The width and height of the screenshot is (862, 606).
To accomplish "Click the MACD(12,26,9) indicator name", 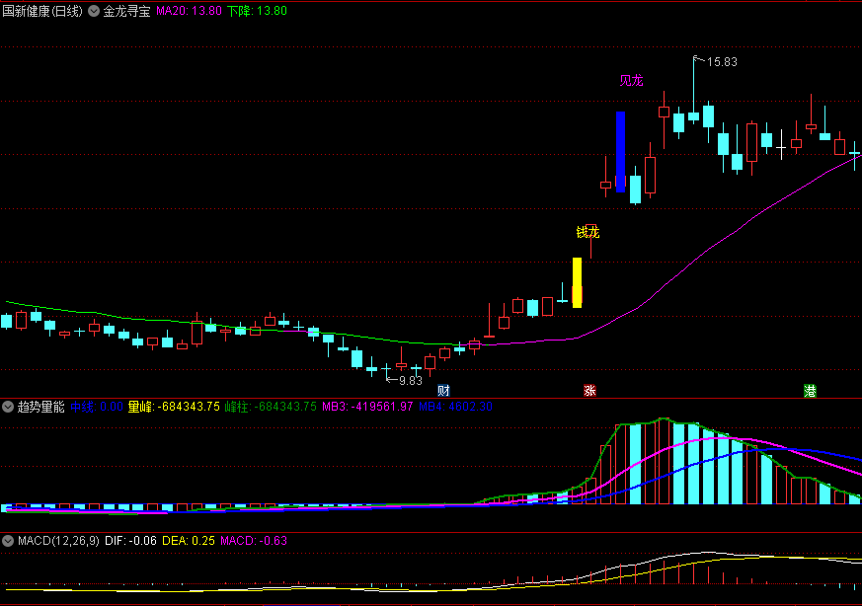I will (58, 541).
